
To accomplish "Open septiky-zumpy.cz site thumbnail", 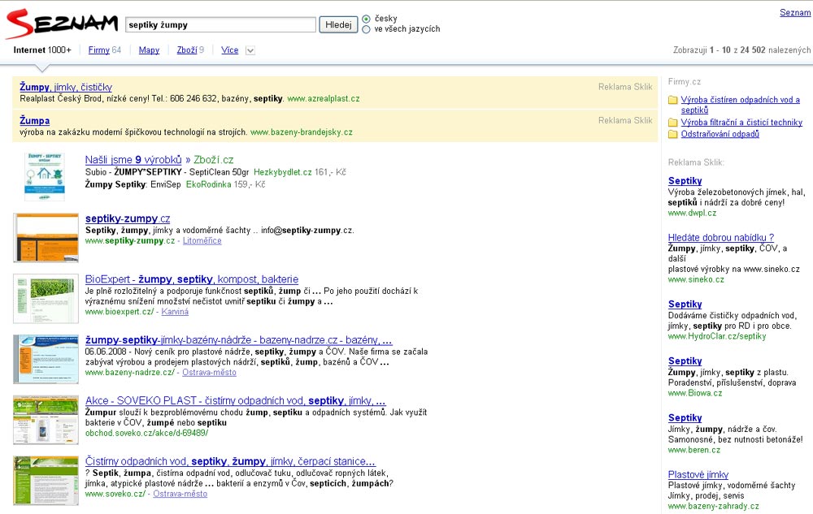I will click(46, 238).
